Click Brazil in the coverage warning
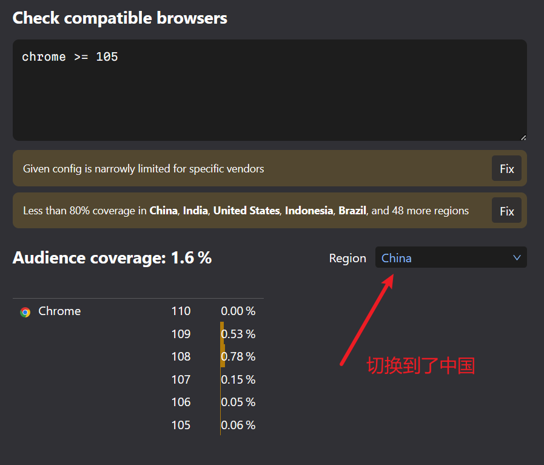 (x=352, y=211)
